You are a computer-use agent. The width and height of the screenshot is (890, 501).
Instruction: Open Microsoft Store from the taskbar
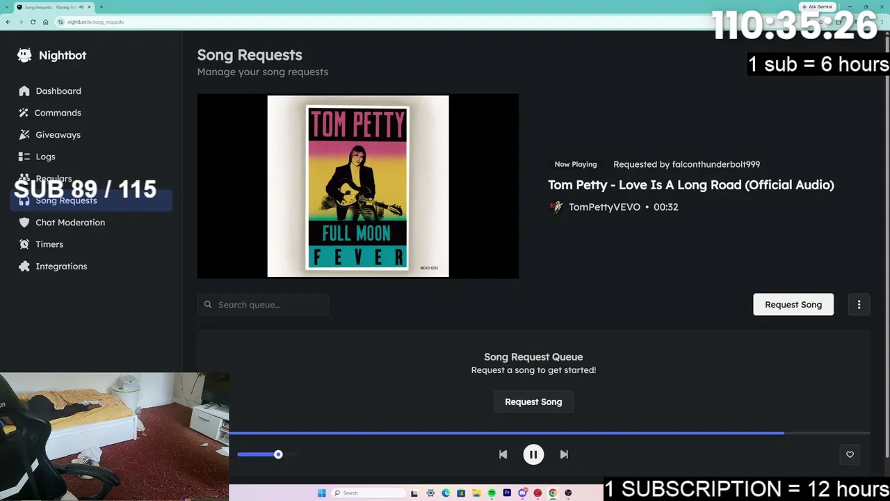click(461, 493)
